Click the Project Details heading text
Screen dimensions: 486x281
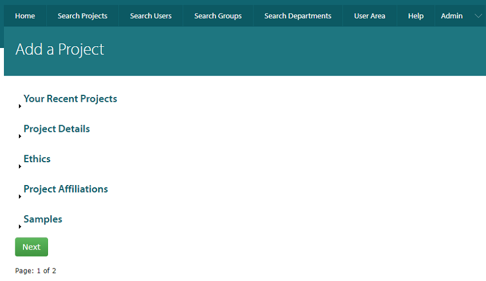point(57,129)
